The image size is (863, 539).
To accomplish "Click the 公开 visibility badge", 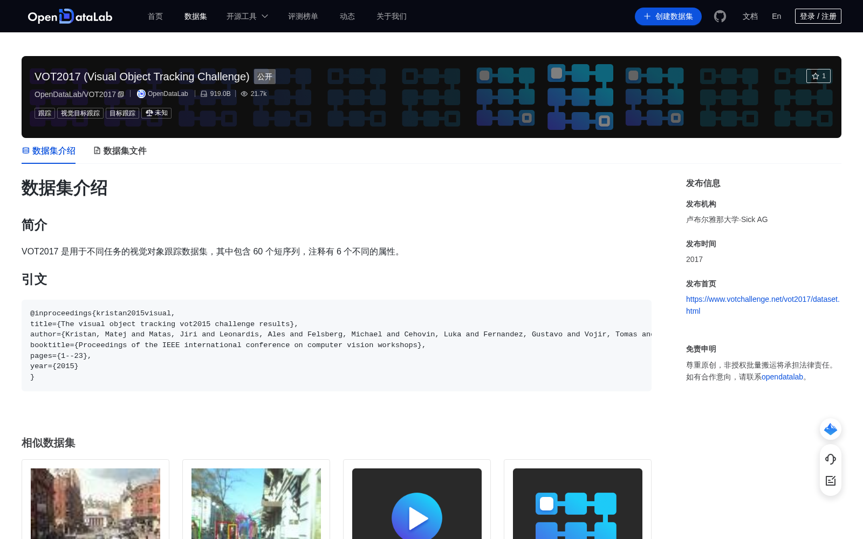I will click(x=265, y=77).
